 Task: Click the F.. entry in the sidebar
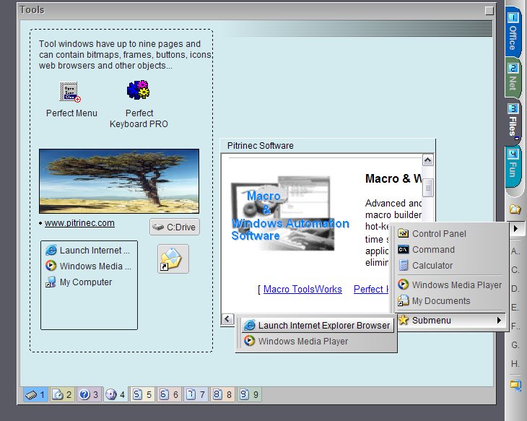pos(515,326)
